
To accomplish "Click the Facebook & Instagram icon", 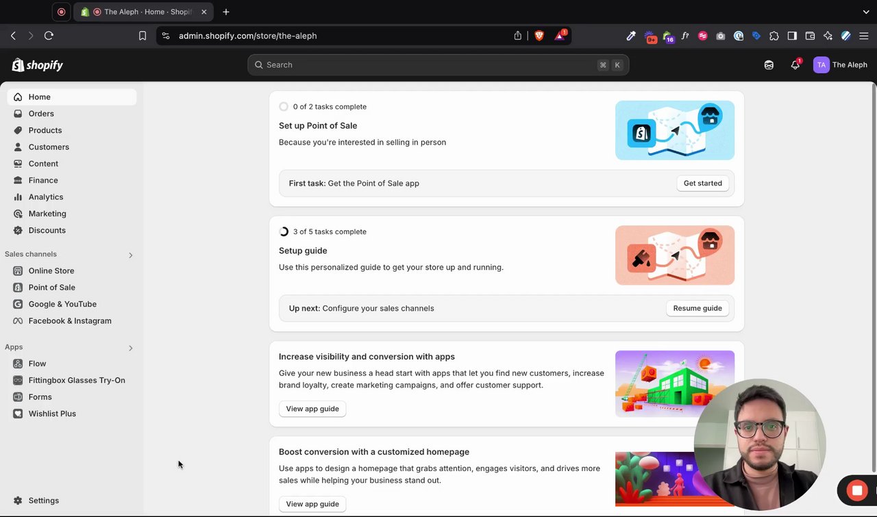I will pyautogui.click(x=18, y=320).
